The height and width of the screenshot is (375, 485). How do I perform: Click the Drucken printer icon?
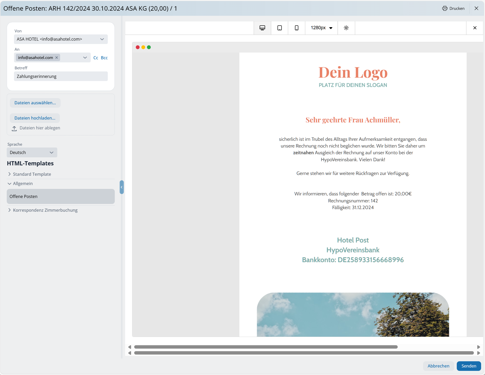pyautogui.click(x=445, y=8)
